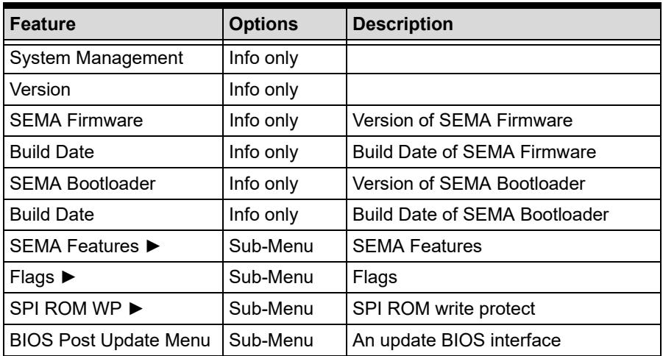Click 'SPI ROM write protect' description

pos(444,309)
